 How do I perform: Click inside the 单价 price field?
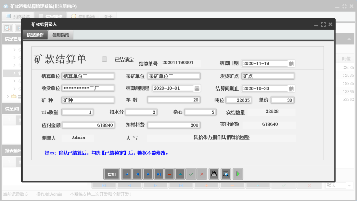tap(283, 100)
